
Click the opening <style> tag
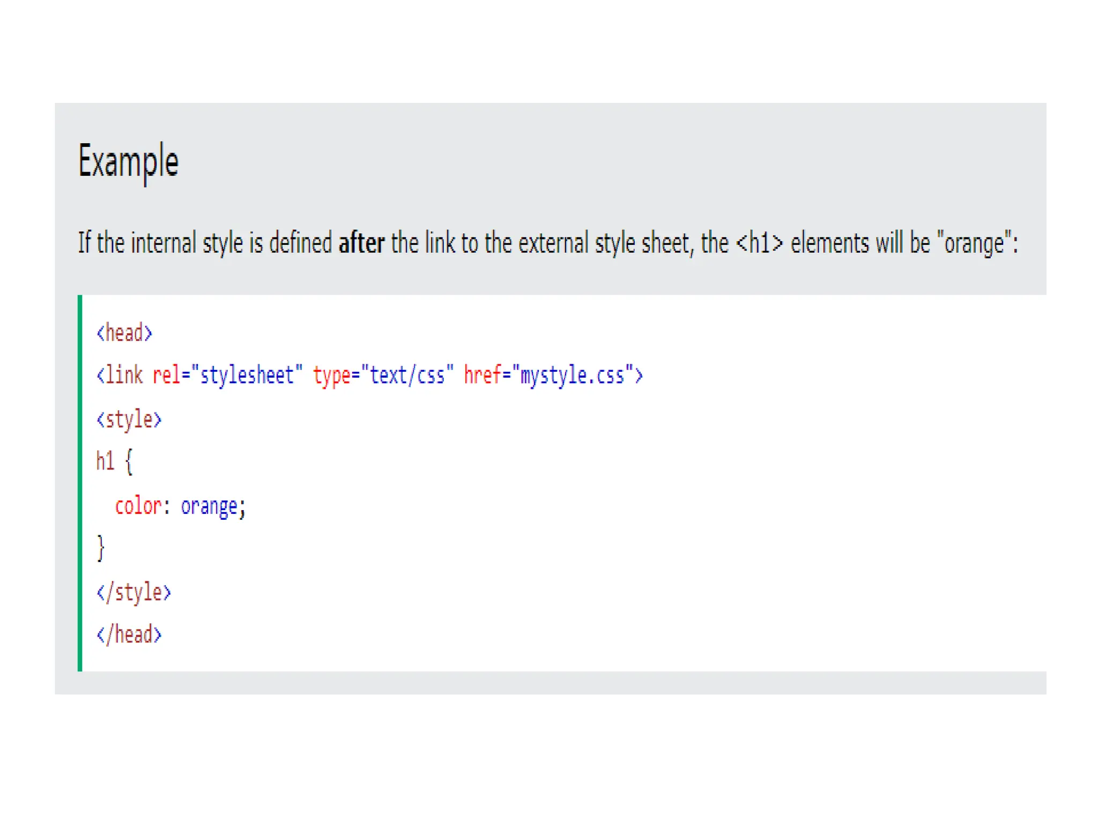(129, 419)
